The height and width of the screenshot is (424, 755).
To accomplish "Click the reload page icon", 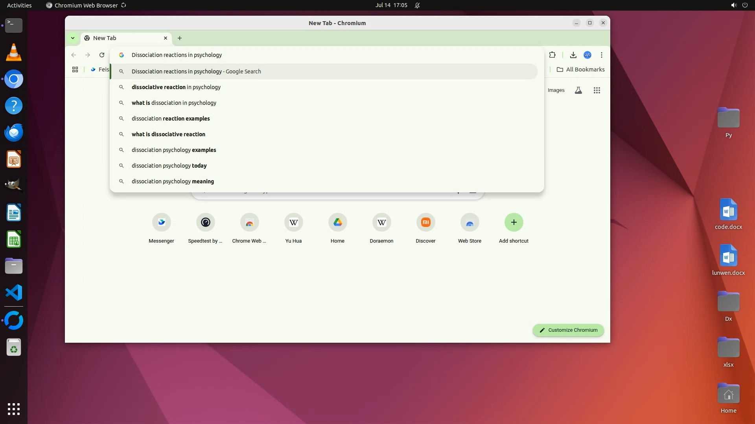I will tap(102, 55).
